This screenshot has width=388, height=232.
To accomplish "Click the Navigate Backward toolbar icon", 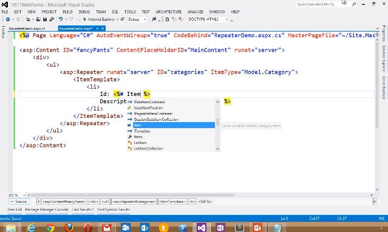I will pos(8,19).
